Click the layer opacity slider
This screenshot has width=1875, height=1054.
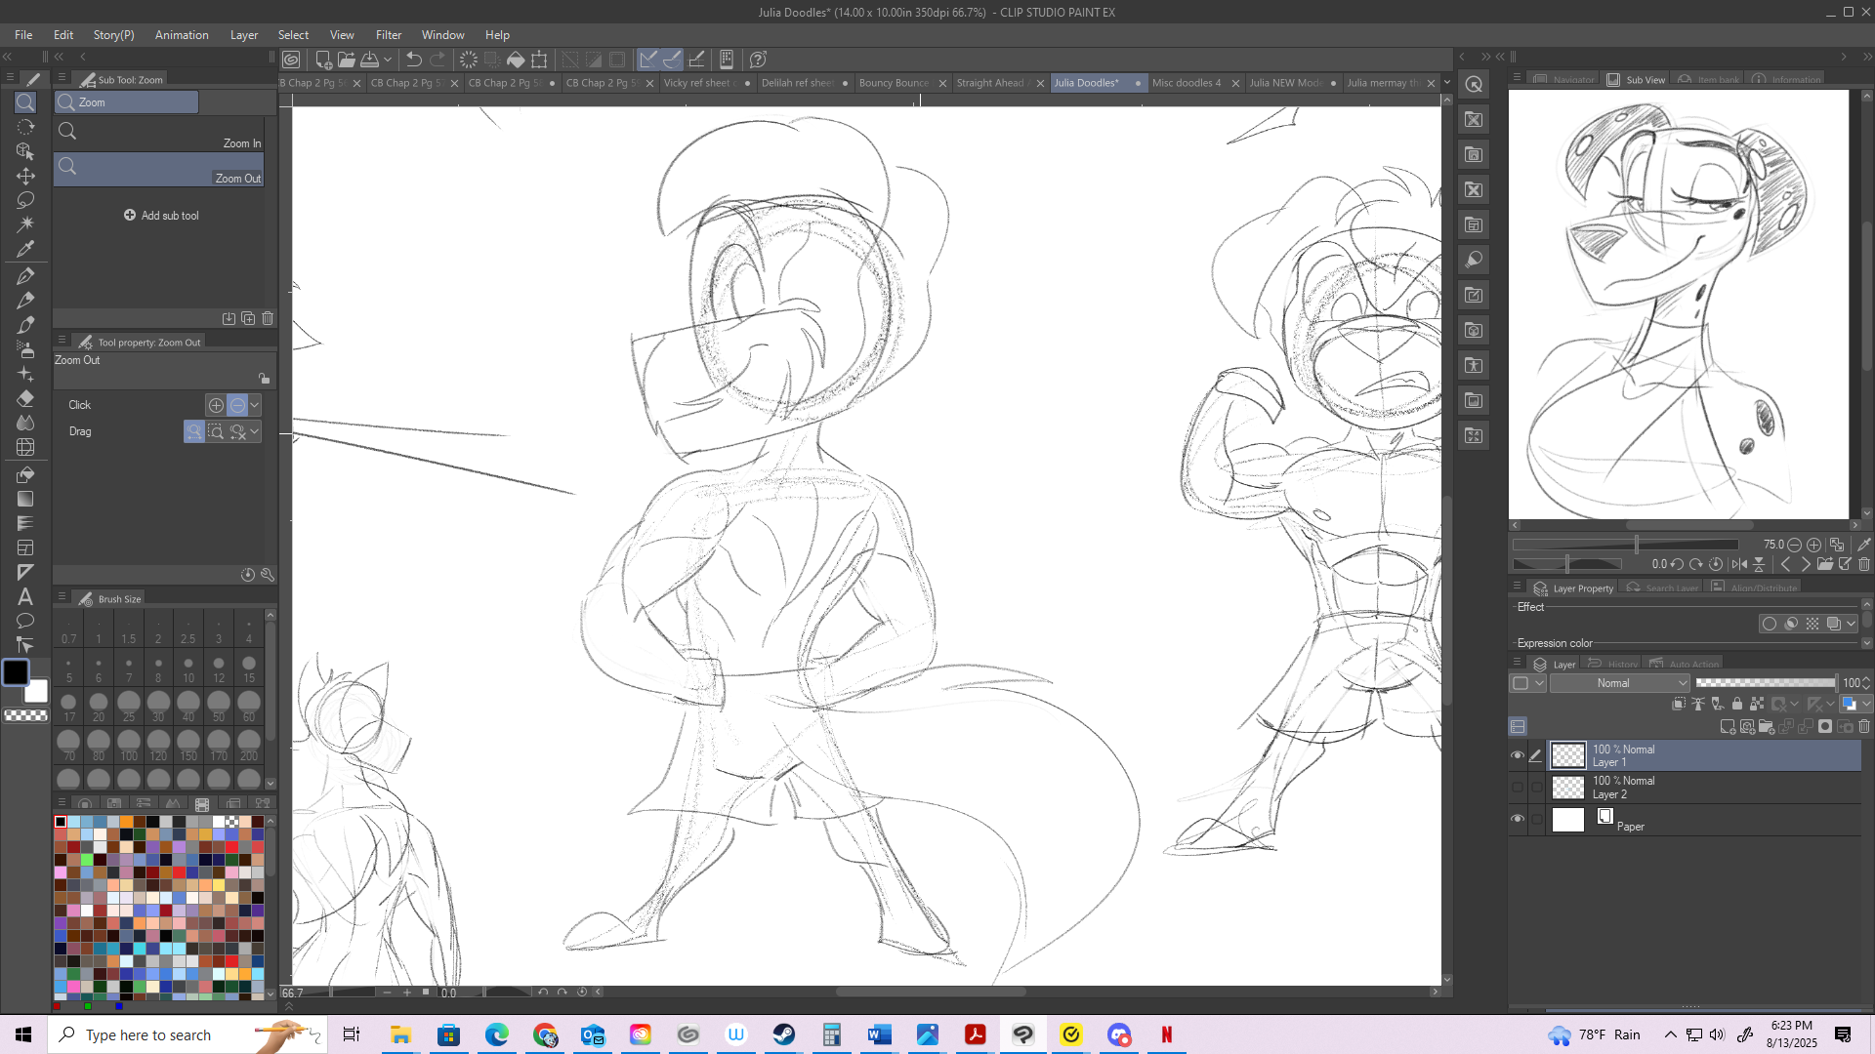click(1765, 683)
